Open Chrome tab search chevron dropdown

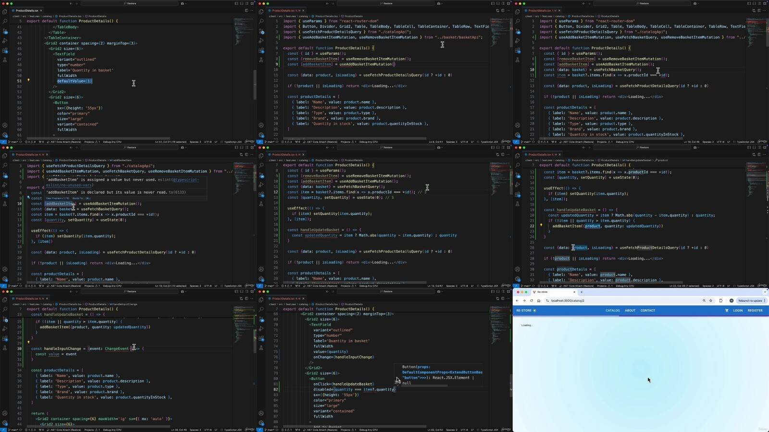tap(765, 292)
